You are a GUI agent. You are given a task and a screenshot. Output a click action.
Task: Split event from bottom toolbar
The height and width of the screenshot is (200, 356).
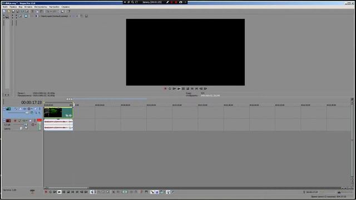(x=131, y=192)
